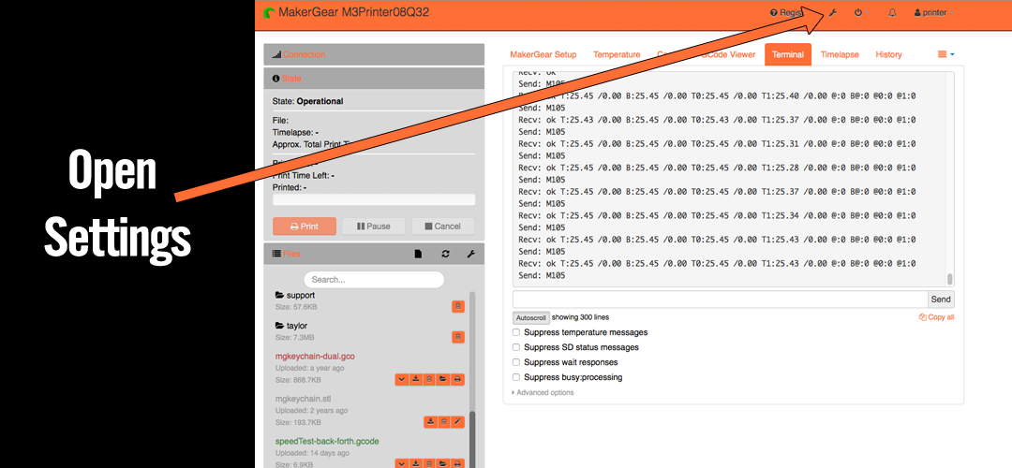Open Files panel wrench options
The width and height of the screenshot is (1012, 468).
[470, 254]
